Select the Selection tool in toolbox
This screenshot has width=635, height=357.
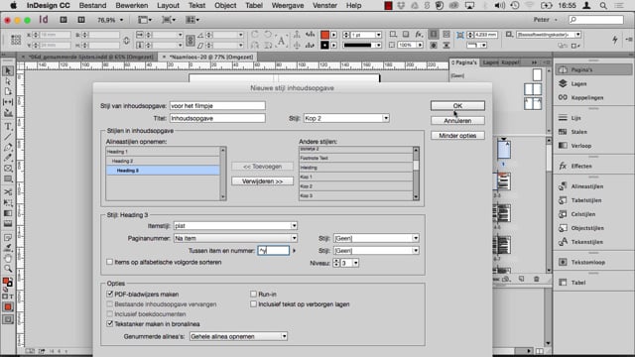click(8, 71)
